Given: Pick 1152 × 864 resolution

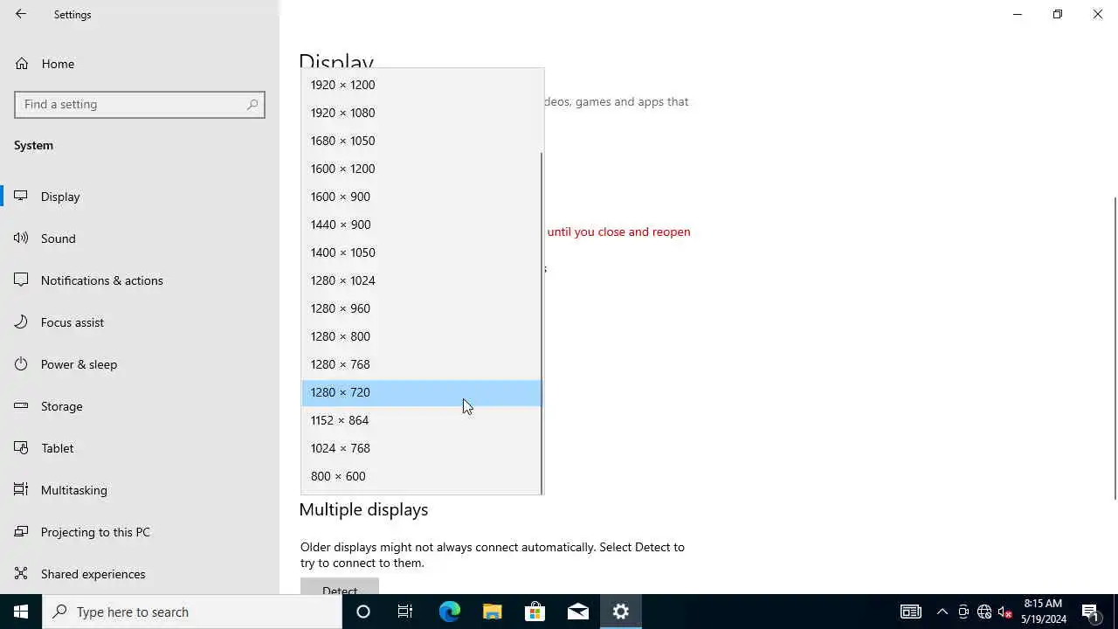Looking at the screenshot, I should (x=422, y=420).
